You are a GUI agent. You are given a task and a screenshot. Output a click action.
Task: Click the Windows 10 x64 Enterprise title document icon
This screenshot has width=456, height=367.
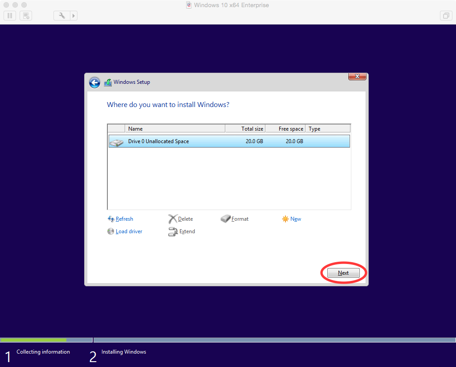pyautogui.click(x=189, y=5)
